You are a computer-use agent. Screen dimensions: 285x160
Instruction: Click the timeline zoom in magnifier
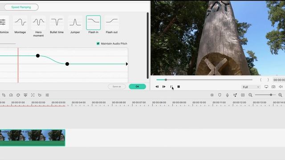coord(280,95)
